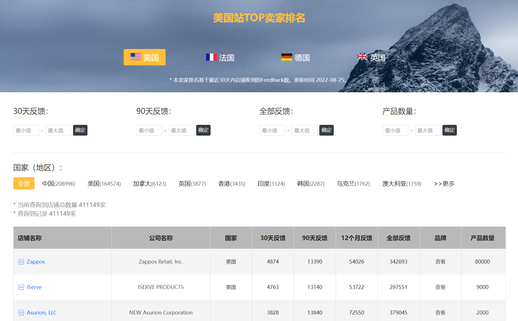Focus the 产品数量 minimum value field
Viewport: 518px width, 321px height.
tap(395, 130)
